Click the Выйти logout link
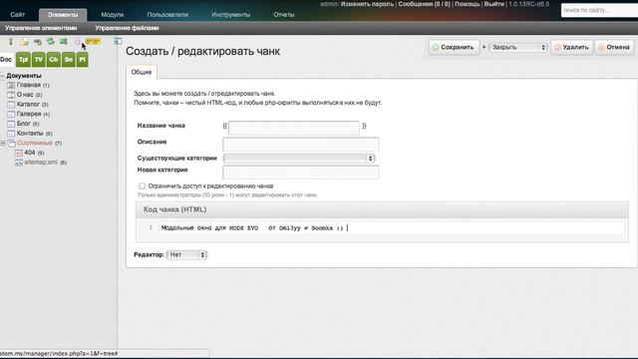 (x=494, y=4)
